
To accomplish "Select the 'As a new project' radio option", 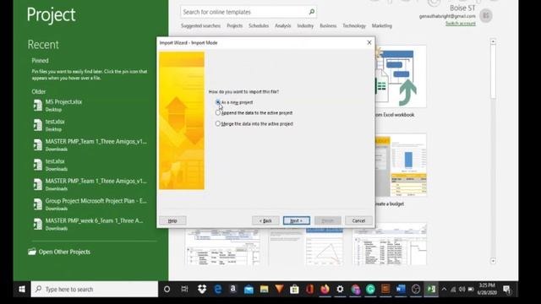I will (218, 102).
